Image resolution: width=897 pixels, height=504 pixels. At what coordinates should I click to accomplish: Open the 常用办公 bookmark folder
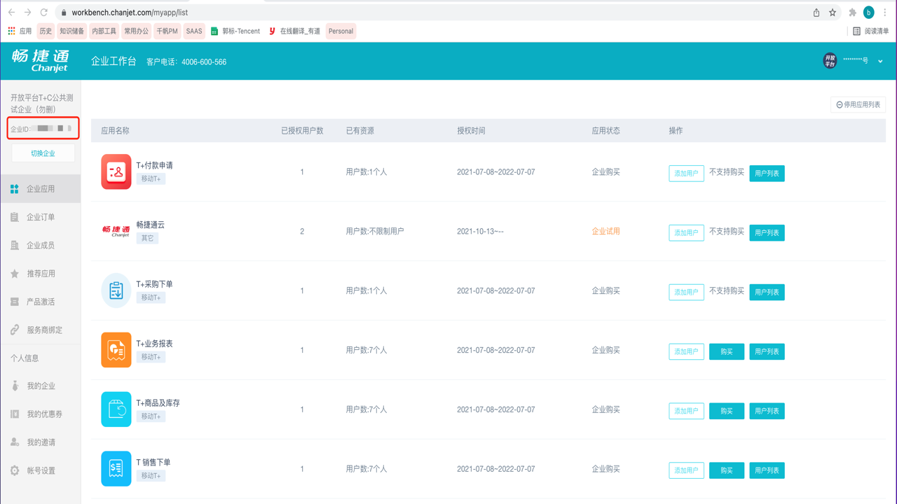136,31
